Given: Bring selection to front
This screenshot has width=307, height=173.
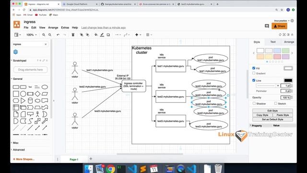Looking at the screenshot, I should [x=82, y=35].
